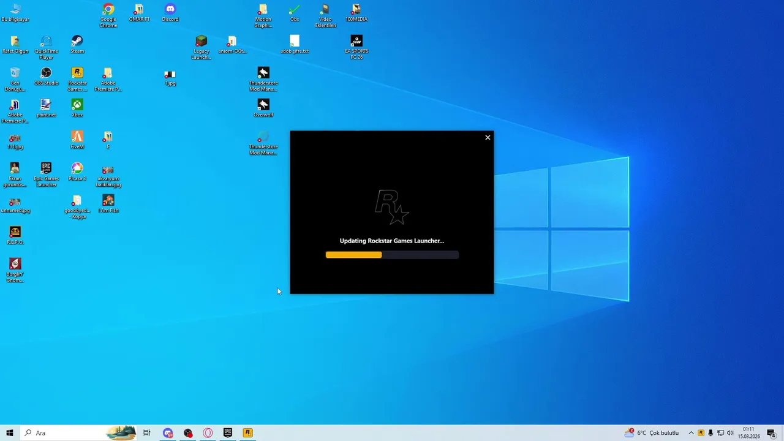The image size is (784, 441).
Task: Select the Video Eklentileri desktop icon
Action: (x=325, y=15)
